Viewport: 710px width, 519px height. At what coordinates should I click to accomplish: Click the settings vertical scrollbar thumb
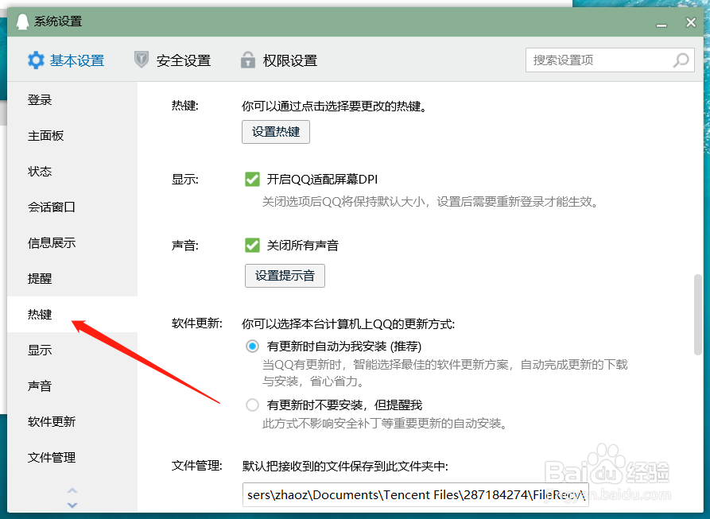click(698, 315)
